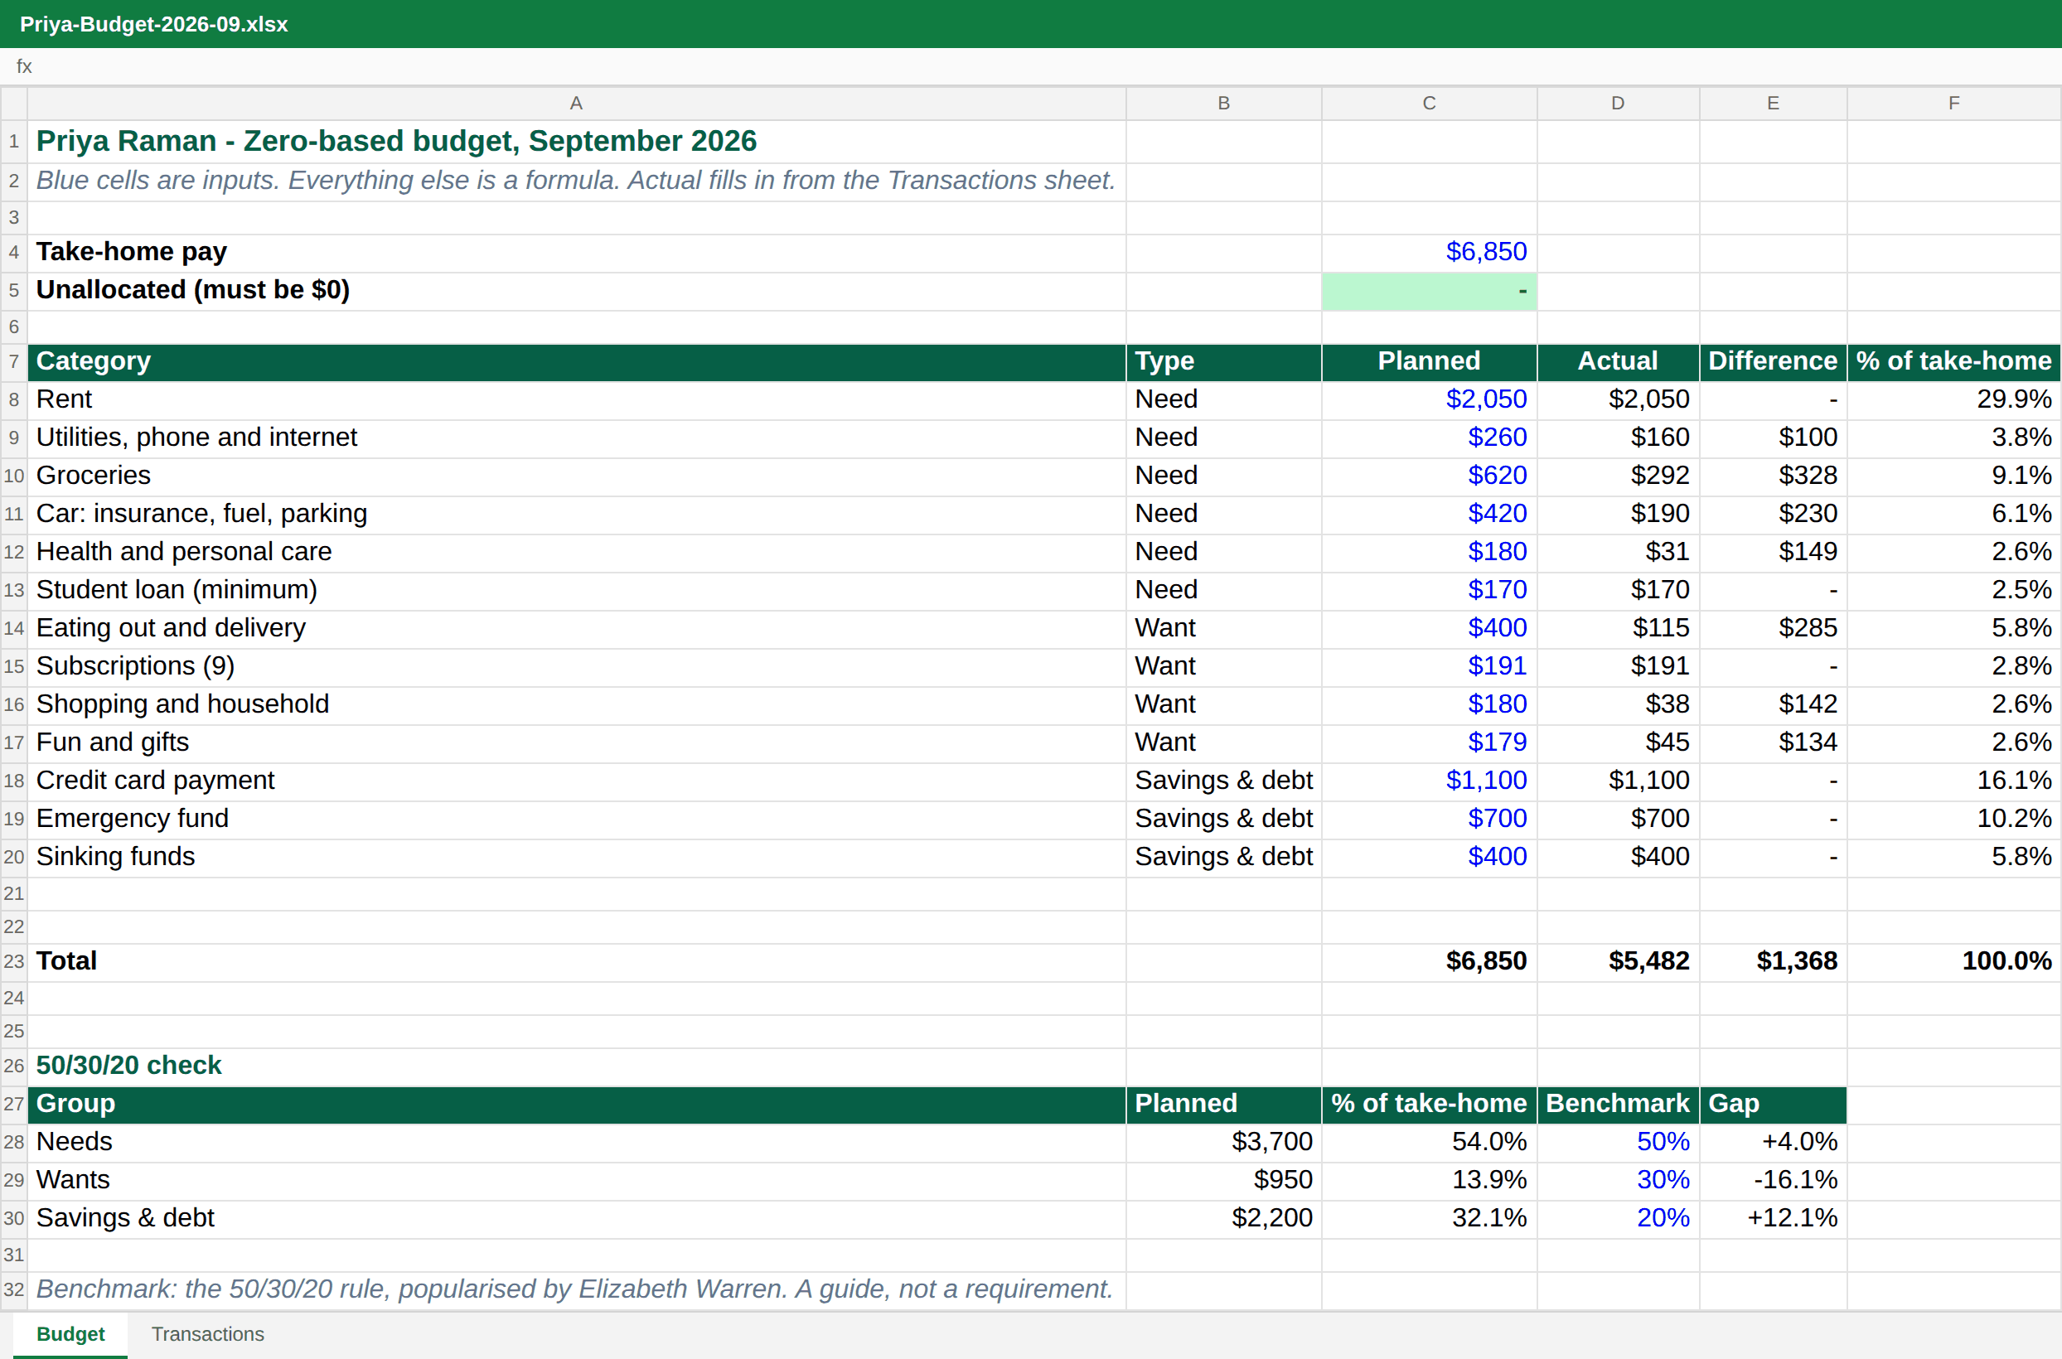The height and width of the screenshot is (1359, 2062).
Task: Click Subscriptions (9) category cell
Action: point(576,666)
